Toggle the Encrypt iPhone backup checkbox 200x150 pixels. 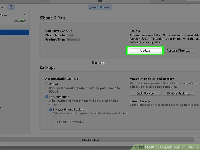[51, 109]
